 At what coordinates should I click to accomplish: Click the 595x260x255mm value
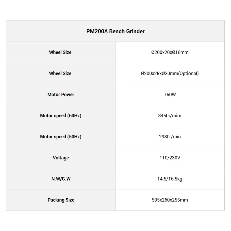point(170,200)
